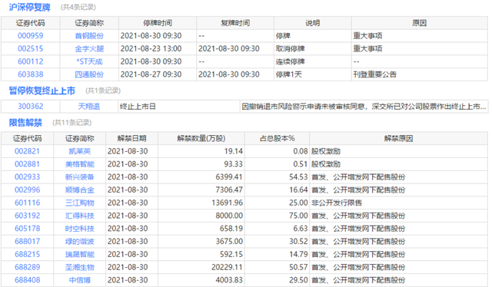
Task: Open 美格智能 stock name link
Action: click(80, 164)
